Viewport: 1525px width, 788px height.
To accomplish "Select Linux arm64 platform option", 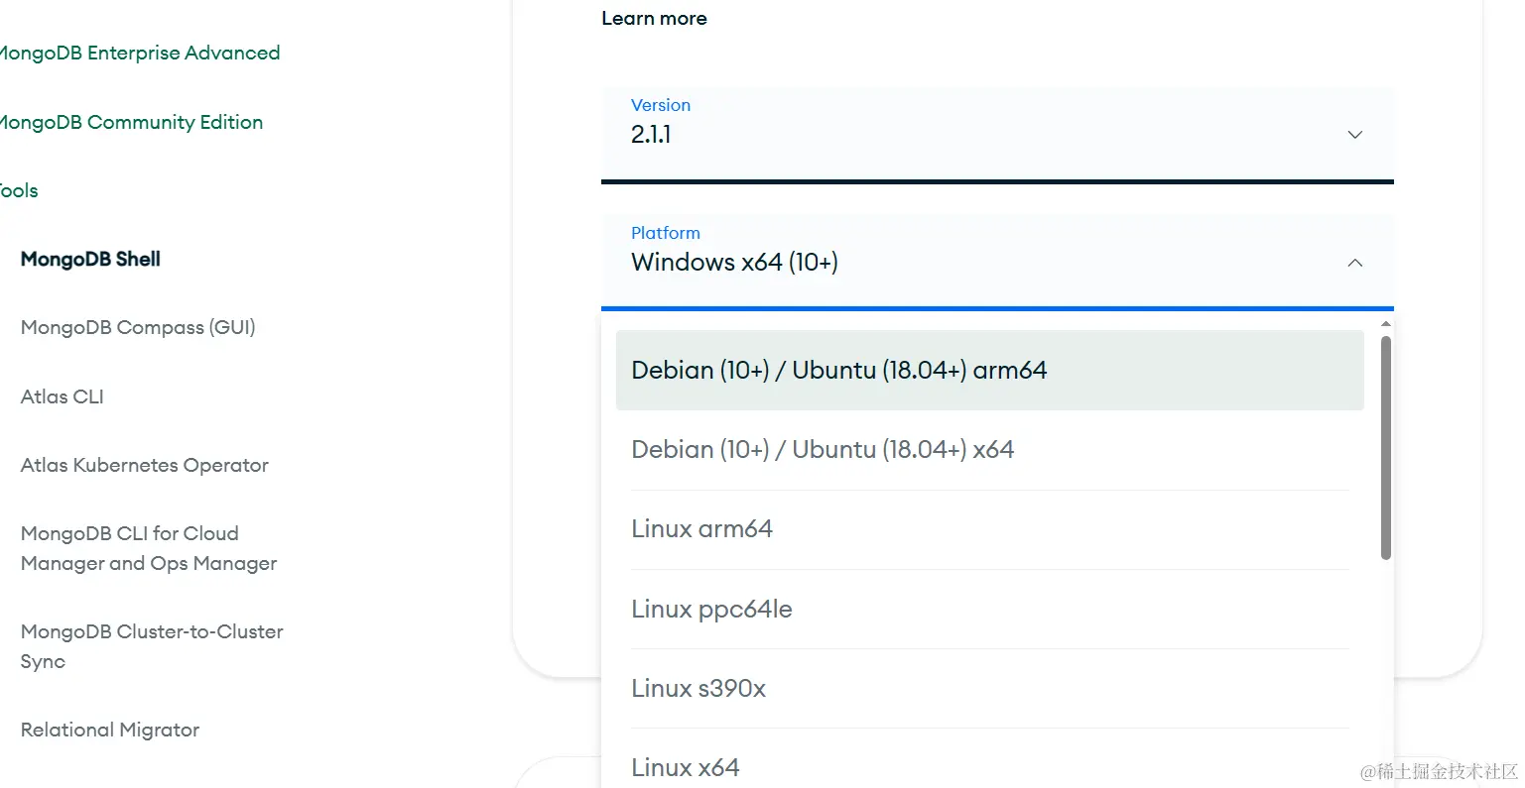I will pyautogui.click(x=989, y=529).
